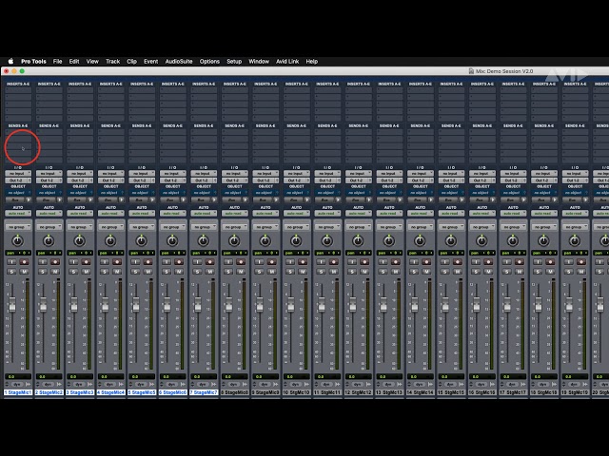Enable input monitoring on StageMic2
The image size is (609, 456).
tap(43, 262)
